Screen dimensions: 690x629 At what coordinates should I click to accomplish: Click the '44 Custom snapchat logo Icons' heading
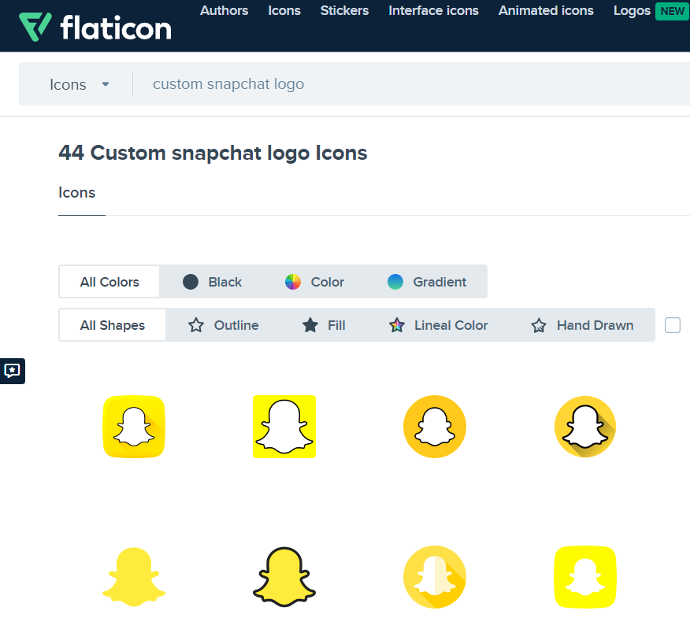tap(213, 153)
